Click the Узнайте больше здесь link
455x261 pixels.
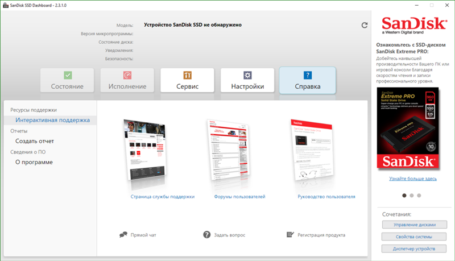(x=413, y=179)
